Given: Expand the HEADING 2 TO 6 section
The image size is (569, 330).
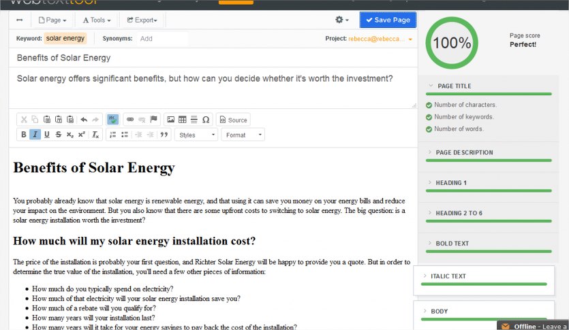Looking at the screenshot, I should pyautogui.click(x=430, y=213).
